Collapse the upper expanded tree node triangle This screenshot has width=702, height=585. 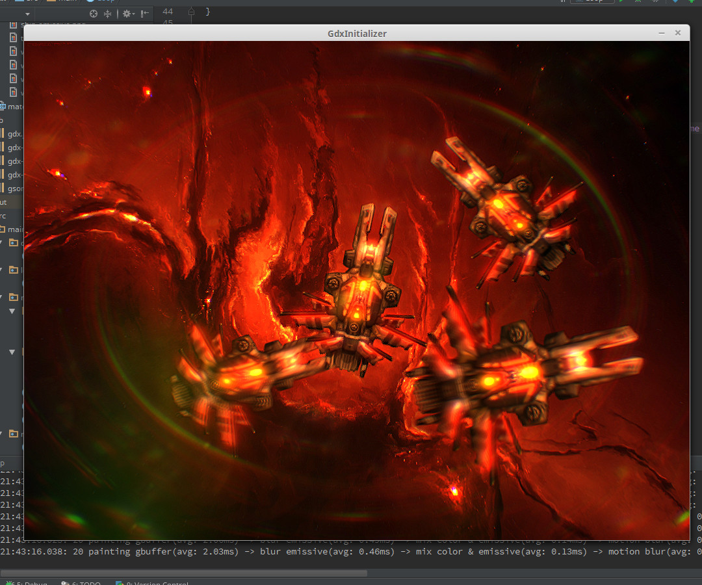pos(12,311)
